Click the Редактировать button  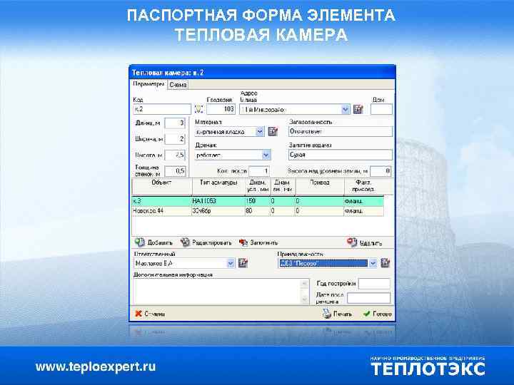pos(206,242)
